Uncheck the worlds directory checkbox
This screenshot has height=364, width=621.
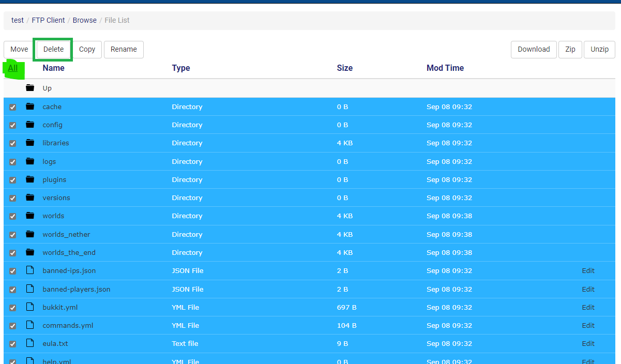point(13,216)
